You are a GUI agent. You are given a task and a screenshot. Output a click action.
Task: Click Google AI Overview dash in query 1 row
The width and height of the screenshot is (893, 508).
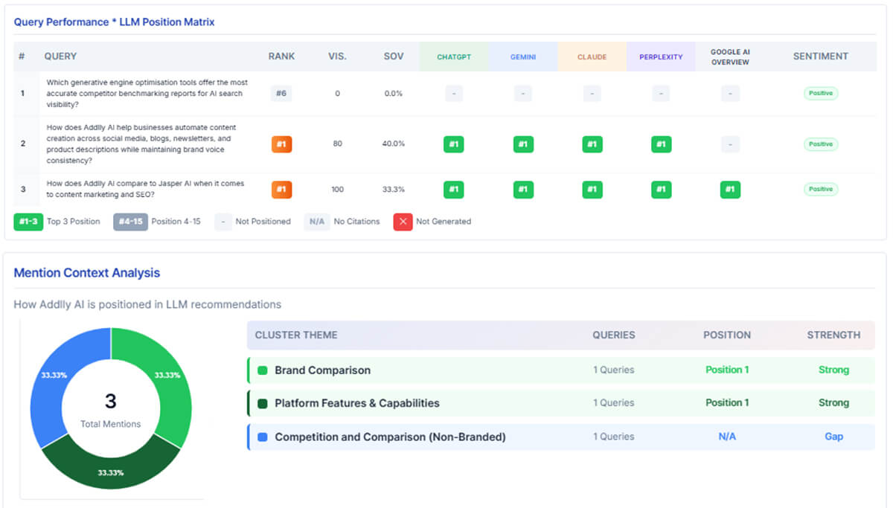[730, 93]
